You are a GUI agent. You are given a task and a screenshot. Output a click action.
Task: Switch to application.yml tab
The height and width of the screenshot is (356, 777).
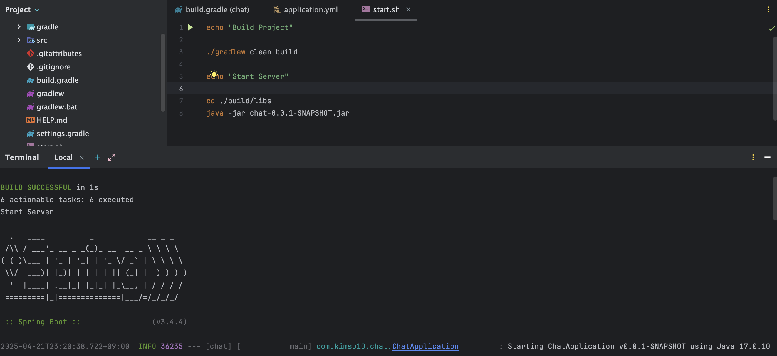306,10
